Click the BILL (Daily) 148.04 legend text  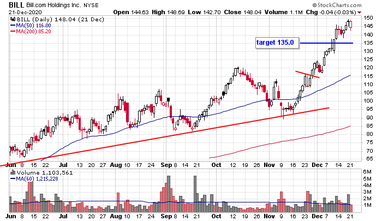61,20
